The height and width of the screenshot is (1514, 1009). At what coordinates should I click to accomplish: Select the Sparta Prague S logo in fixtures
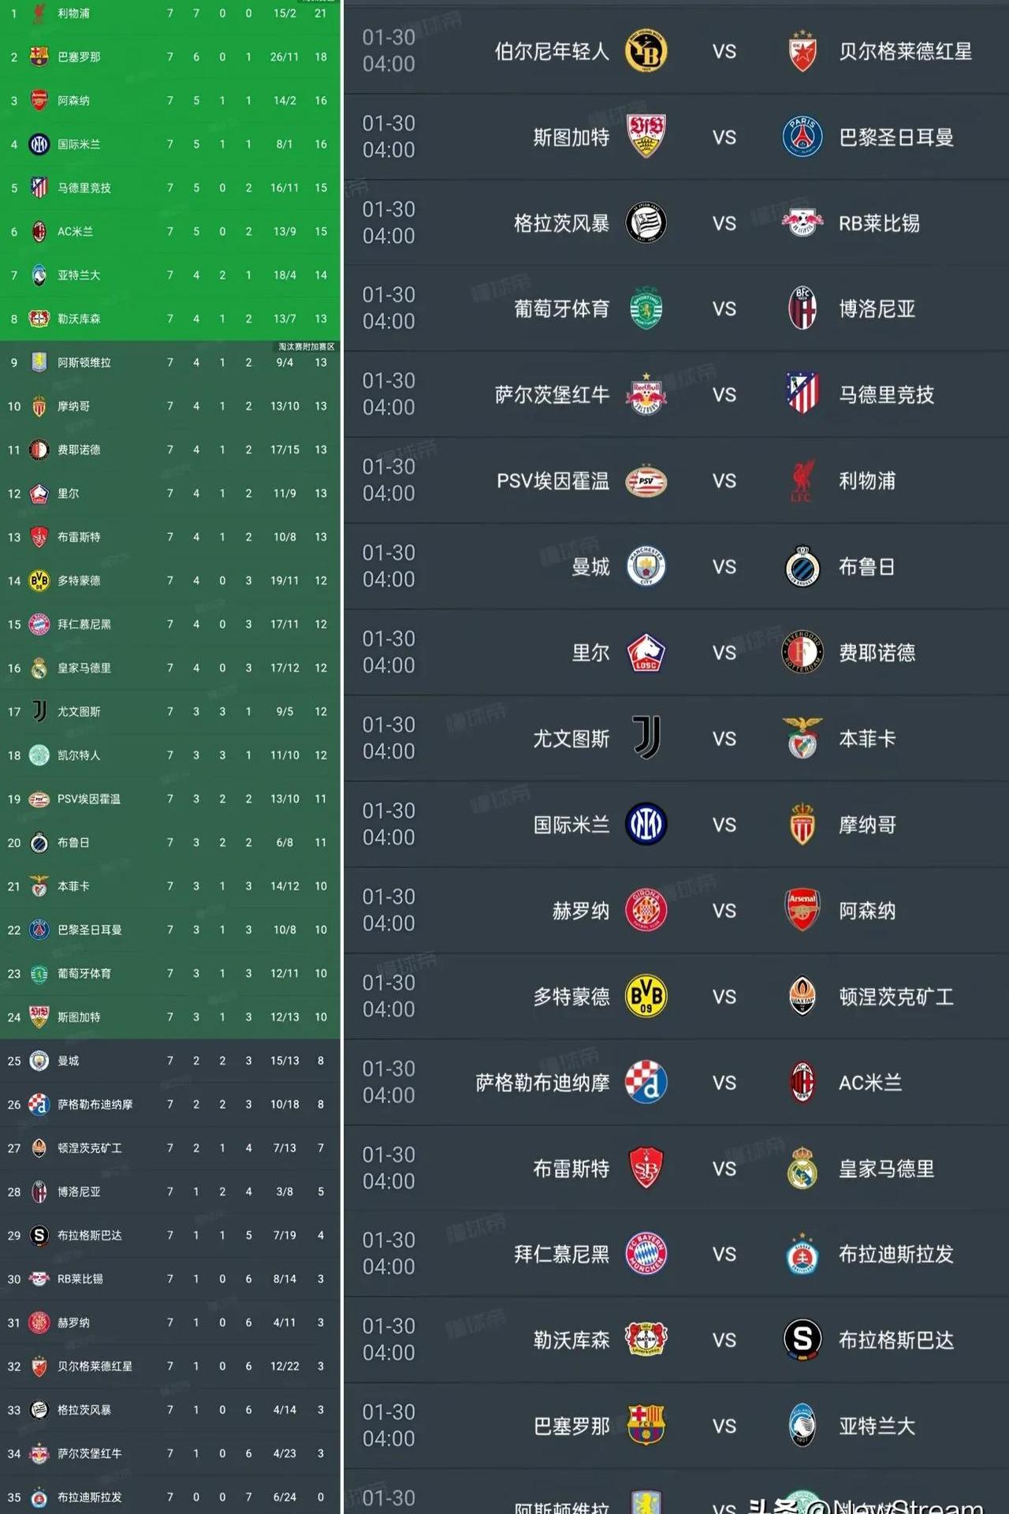(x=802, y=1339)
